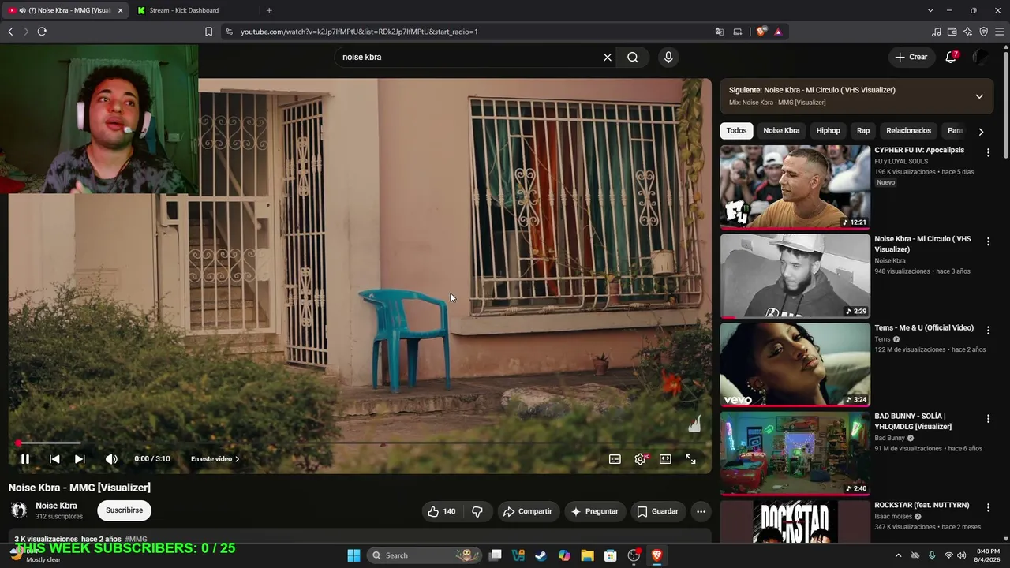
Task: Run search with the magnifier button
Action: [633, 57]
